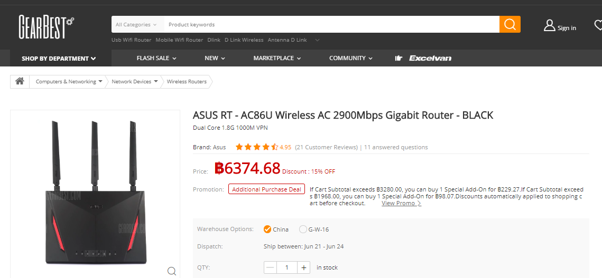Click the orange search magnifier button
Screen dimensions: 602x278
(510, 24)
